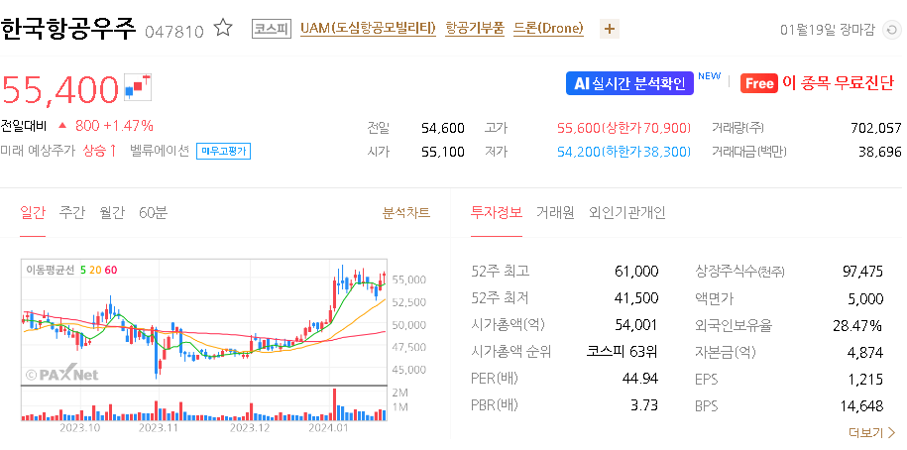The width and height of the screenshot is (907, 450).
Task: Click the BPS value 14,648
Action: pyautogui.click(x=861, y=405)
